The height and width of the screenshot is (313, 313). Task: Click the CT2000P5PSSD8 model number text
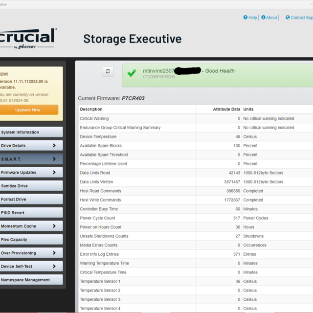(158, 77)
